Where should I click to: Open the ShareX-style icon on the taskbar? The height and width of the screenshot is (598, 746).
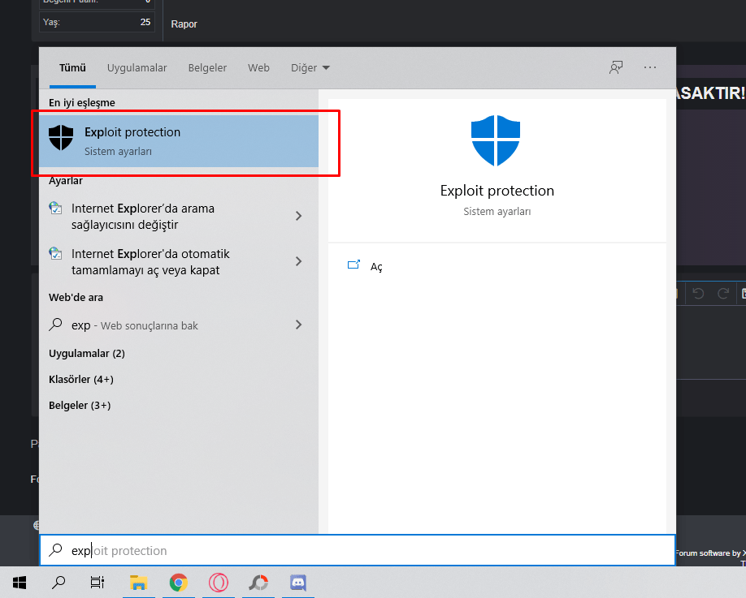click(x=258, y=583)
